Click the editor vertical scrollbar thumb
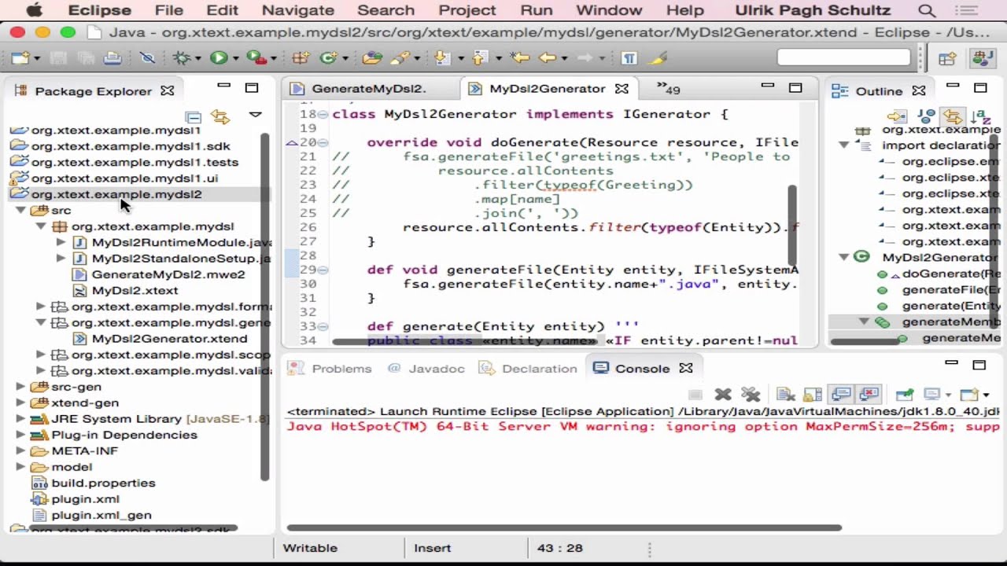1007x566 pixels. click(791, 226)
